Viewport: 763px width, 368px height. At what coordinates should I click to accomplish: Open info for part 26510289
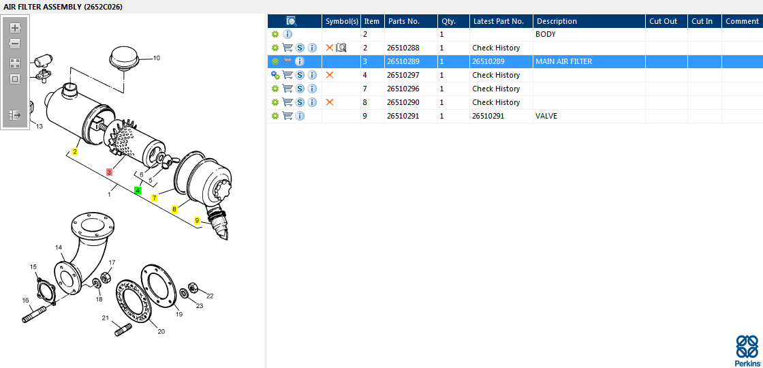300,61
